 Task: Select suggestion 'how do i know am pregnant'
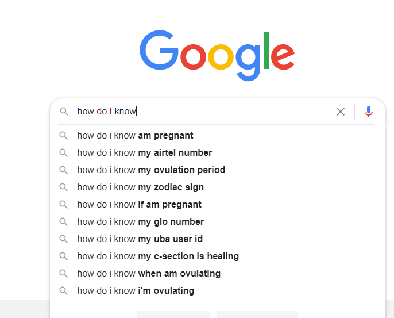click(x=136, y=136)
